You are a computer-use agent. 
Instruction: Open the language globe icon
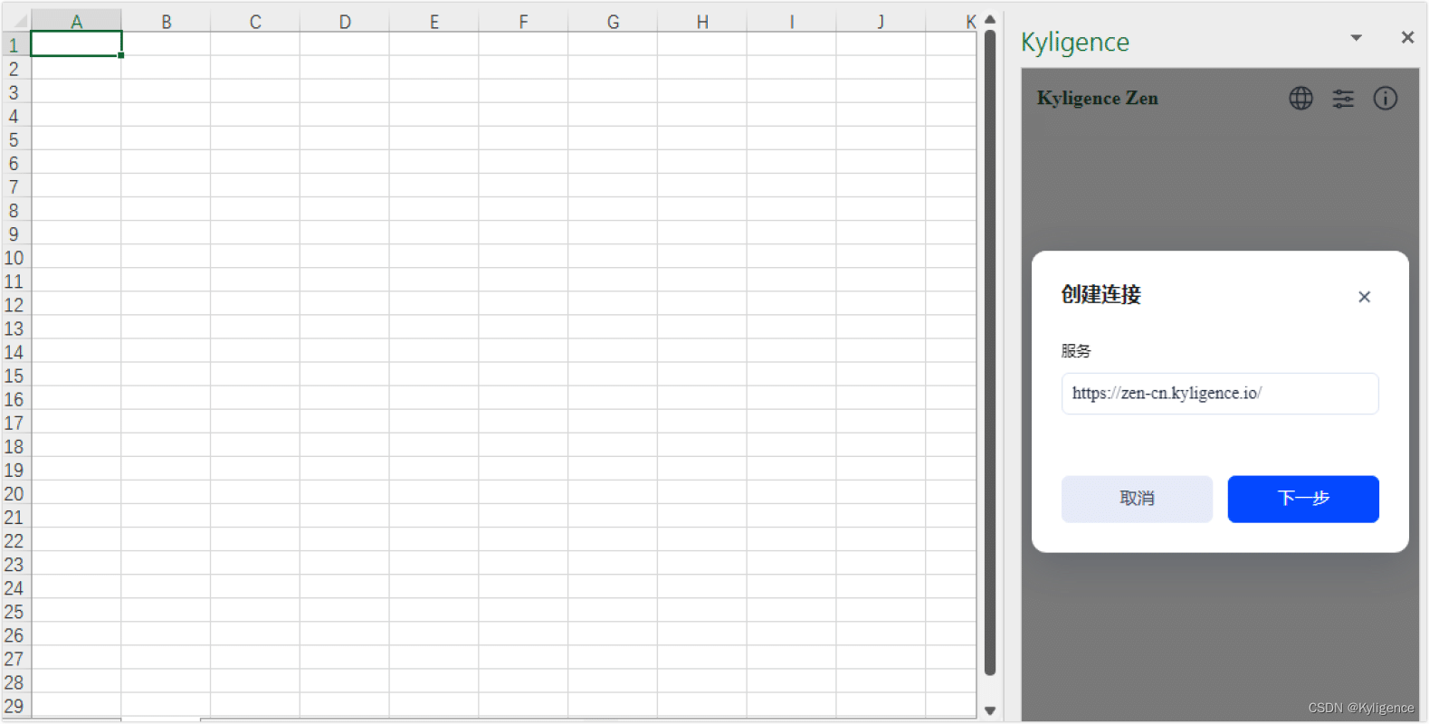click(x=1300, y=99)
